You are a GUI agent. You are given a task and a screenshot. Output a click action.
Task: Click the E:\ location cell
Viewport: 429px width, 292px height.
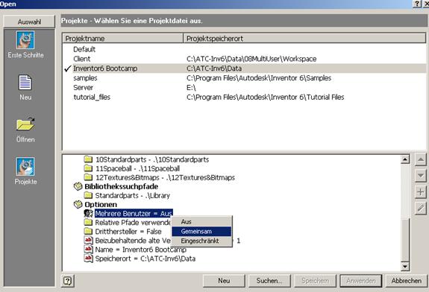[x=191, y=88]
